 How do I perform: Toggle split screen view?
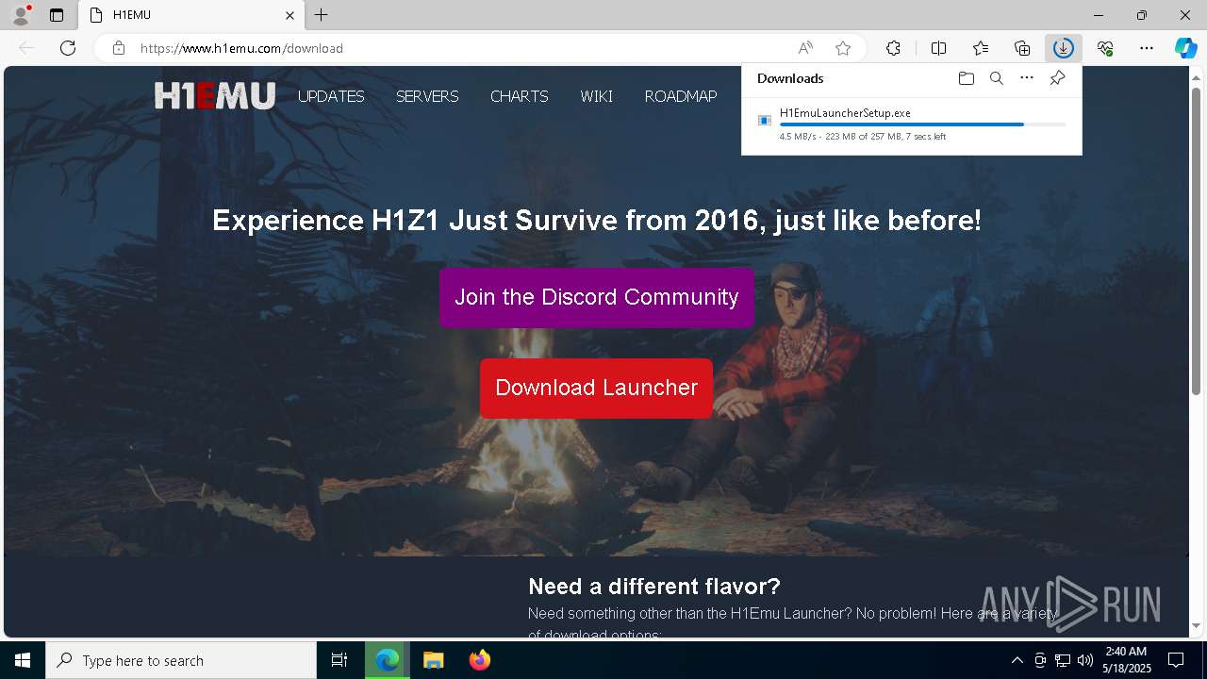[x=938, y=48]
